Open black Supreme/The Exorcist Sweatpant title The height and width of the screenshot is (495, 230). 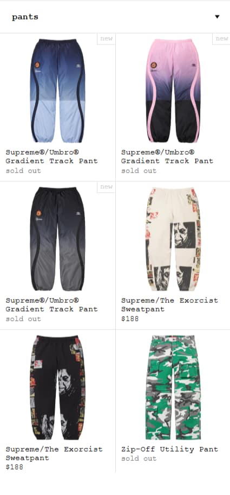coord(54,453)
